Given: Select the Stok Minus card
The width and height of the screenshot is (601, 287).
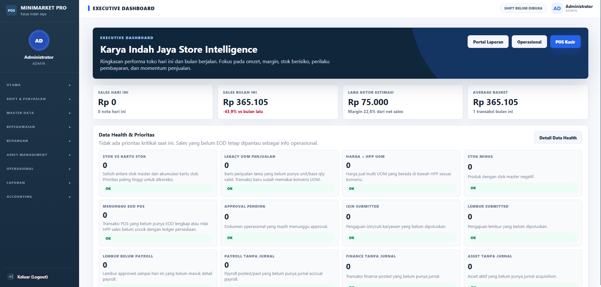Looking at the screenshot, I should click(523, 173).
